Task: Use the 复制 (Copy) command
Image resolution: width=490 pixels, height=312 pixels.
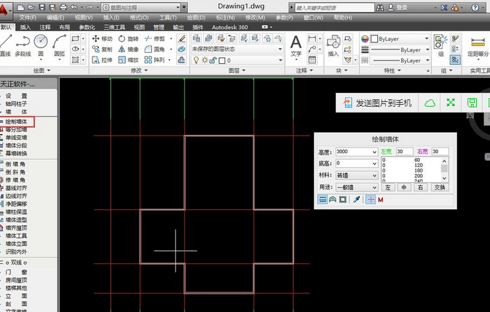Action: click(102, 49)
